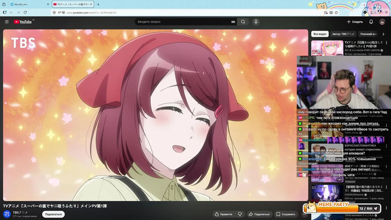Open the 花織さん PV video thumbnail
The image size is (391, 220).
[x=327, y=48]
